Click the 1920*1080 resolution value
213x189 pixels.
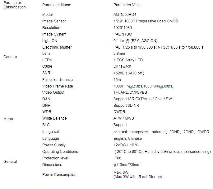123,28
